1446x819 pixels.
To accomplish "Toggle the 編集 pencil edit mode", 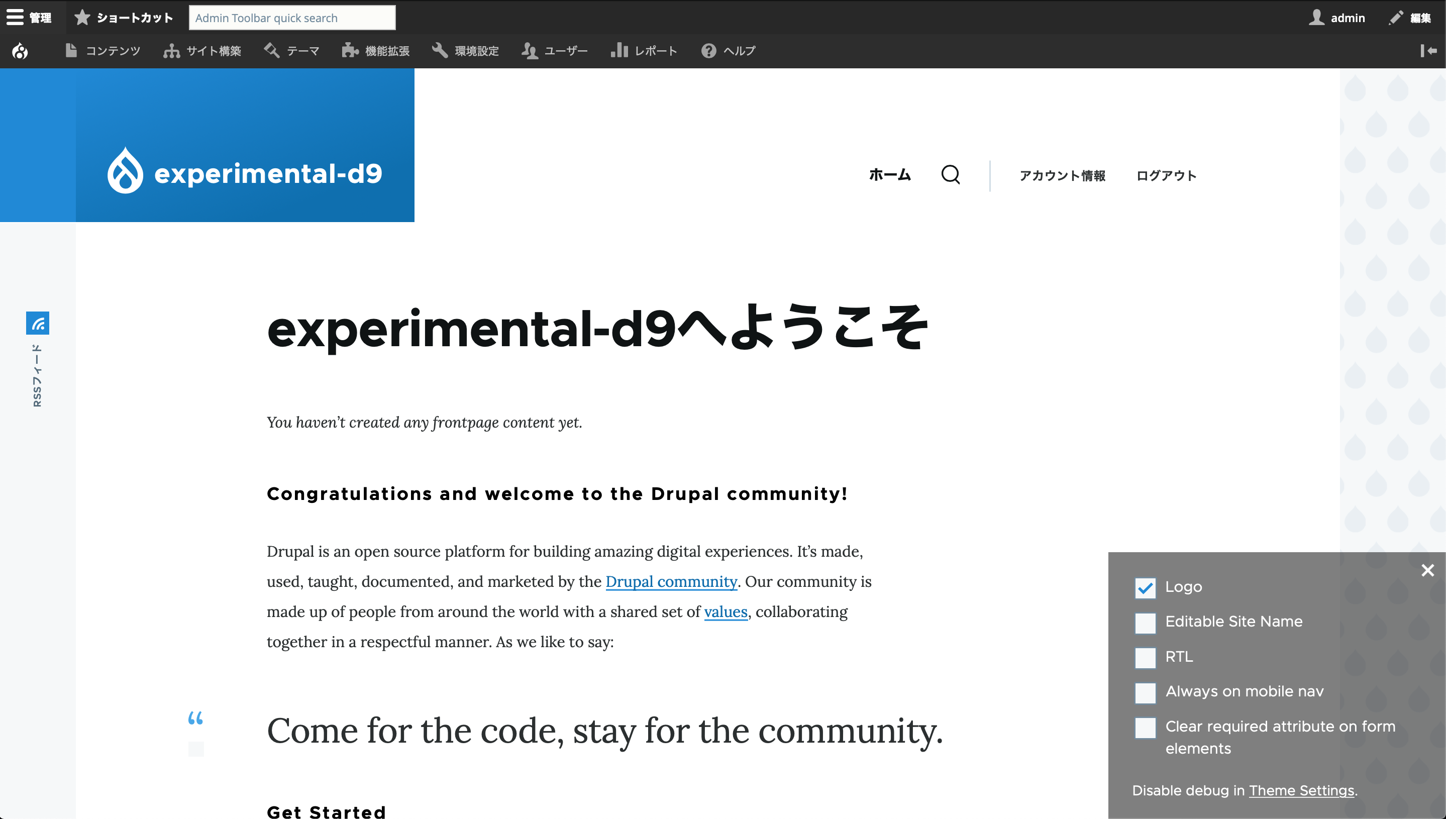I will tap(1410, 18).
